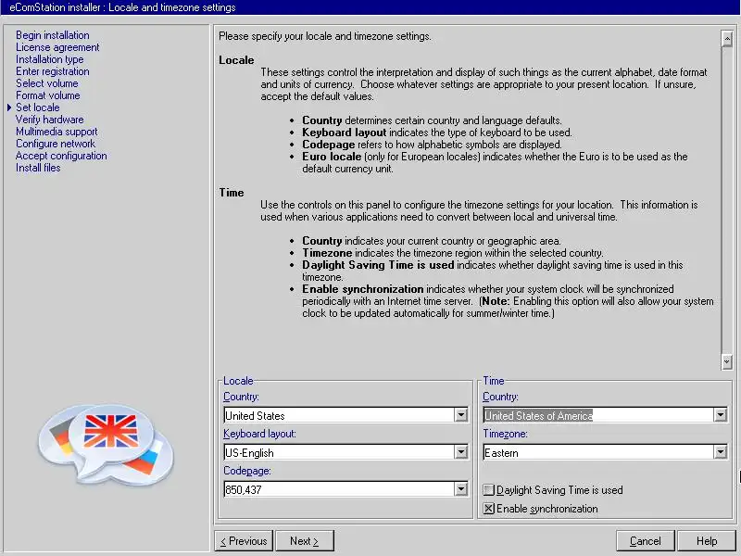Image resolution: width=741 pixels, height=556 pixels.
Task: Click the Codepage label
Action: (247, 471)
